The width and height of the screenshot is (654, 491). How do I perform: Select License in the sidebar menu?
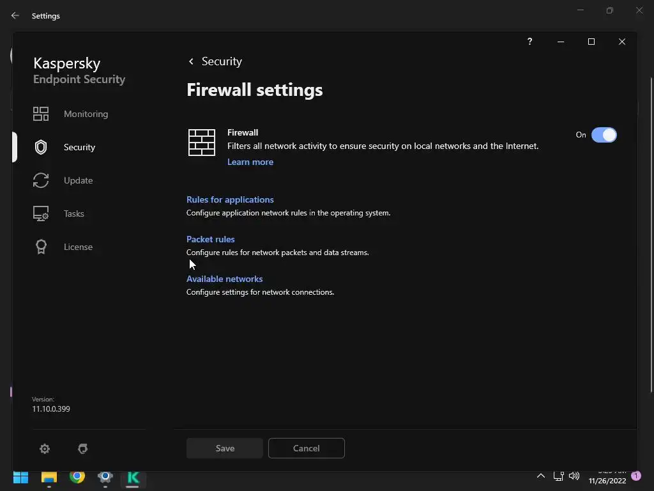click(78, 247)
